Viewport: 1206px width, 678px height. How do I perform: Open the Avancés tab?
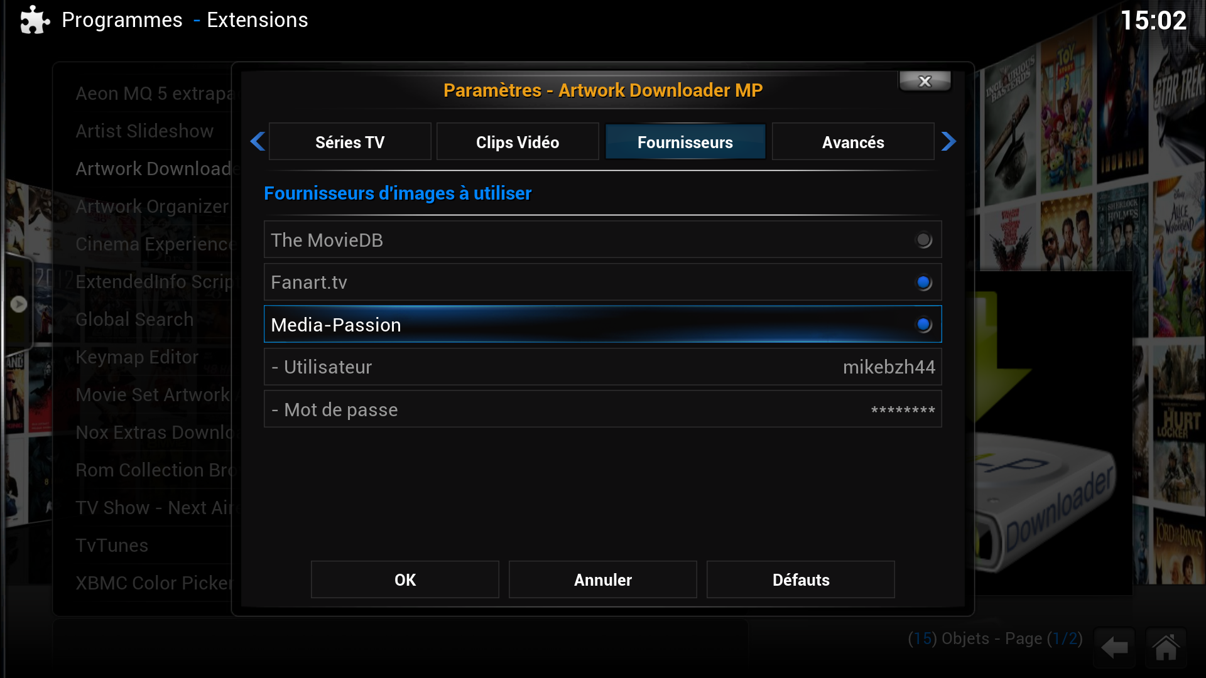(x=853, y=142)
